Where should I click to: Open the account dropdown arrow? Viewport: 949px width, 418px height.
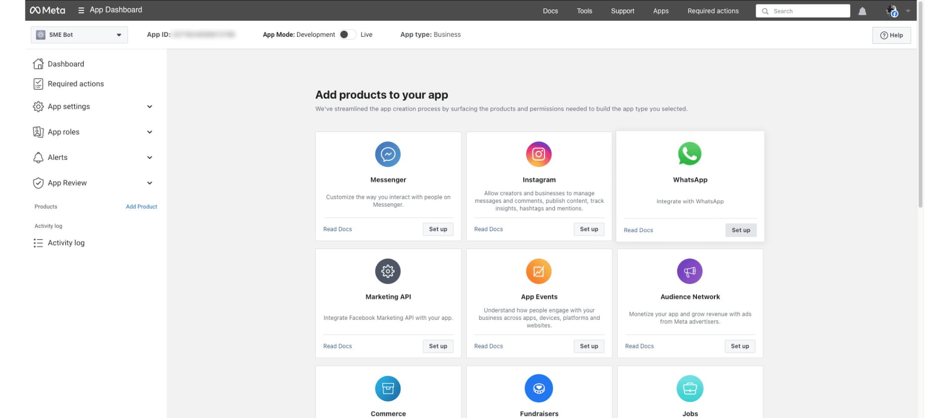(908, 11)
